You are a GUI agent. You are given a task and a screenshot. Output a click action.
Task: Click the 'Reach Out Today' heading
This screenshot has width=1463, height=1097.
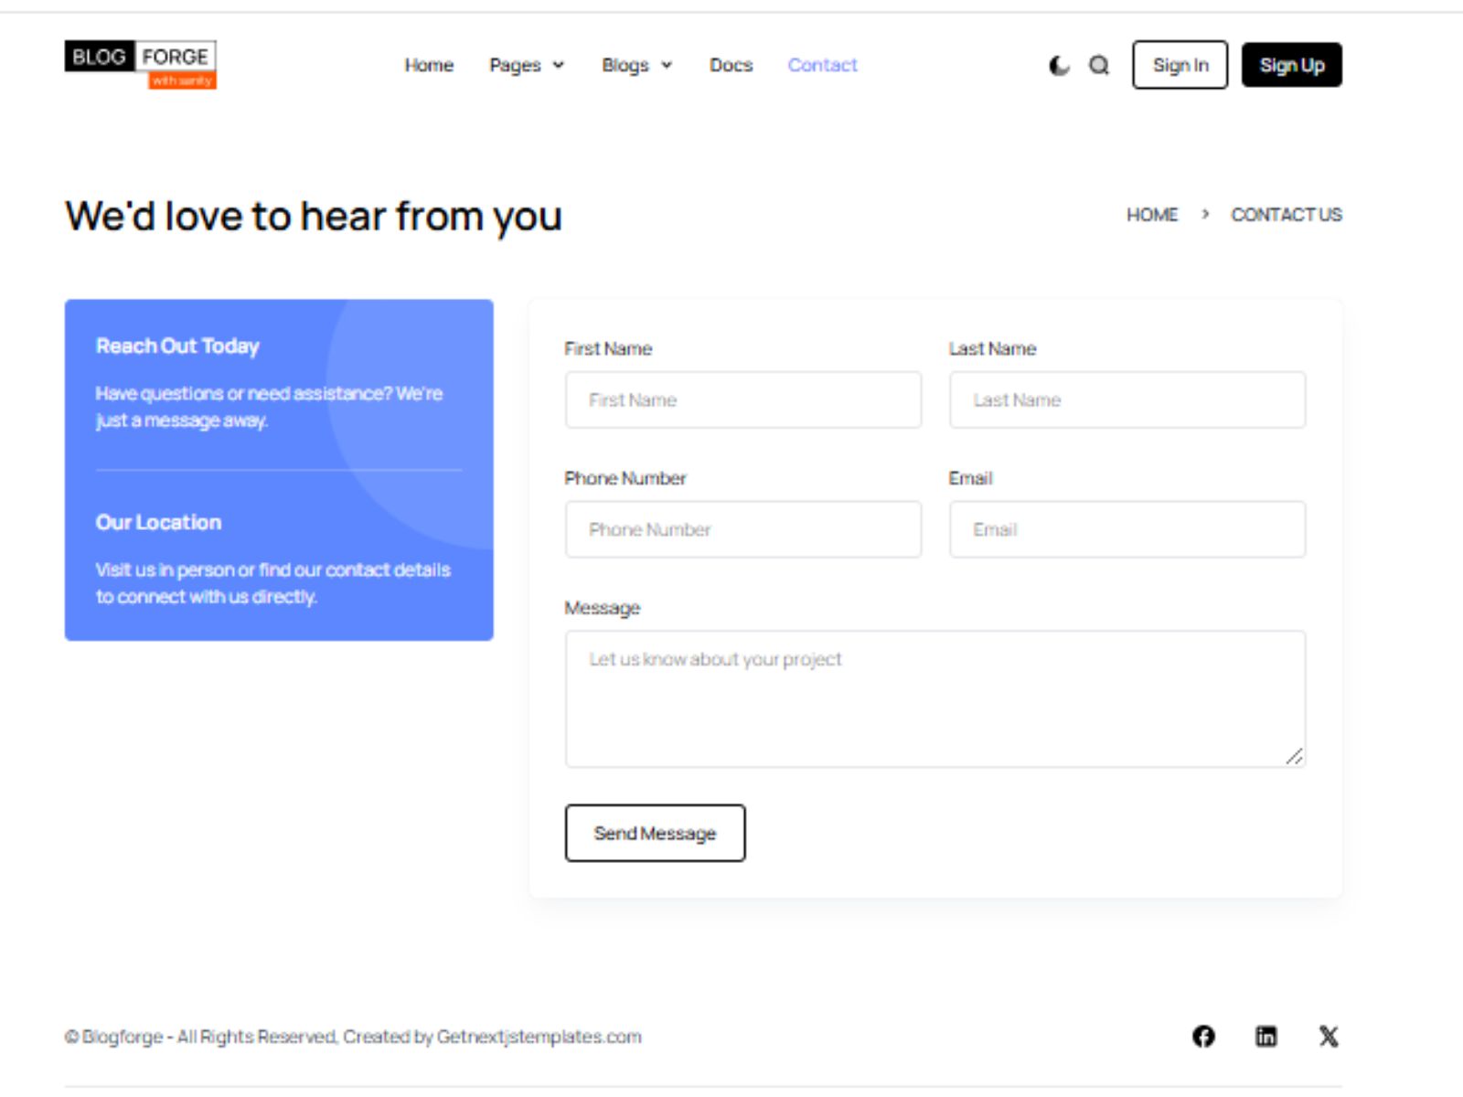pos(177,346)
